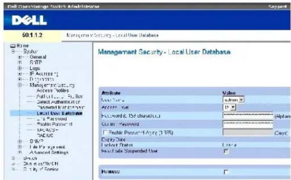Viewport: 291px width, 180px height.
Task: Open Enable Password page
Action: click(x=55, y=124)
